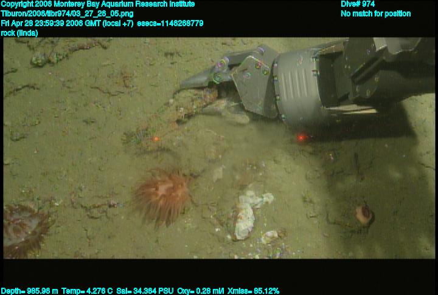Click the white rock fragment on the seafloor
Image resolution: width=438 pixels, height=295 pixels.
click(249, 216)
